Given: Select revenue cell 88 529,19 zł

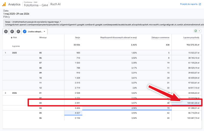Looking at the screenshot, I should pos(194,68).
